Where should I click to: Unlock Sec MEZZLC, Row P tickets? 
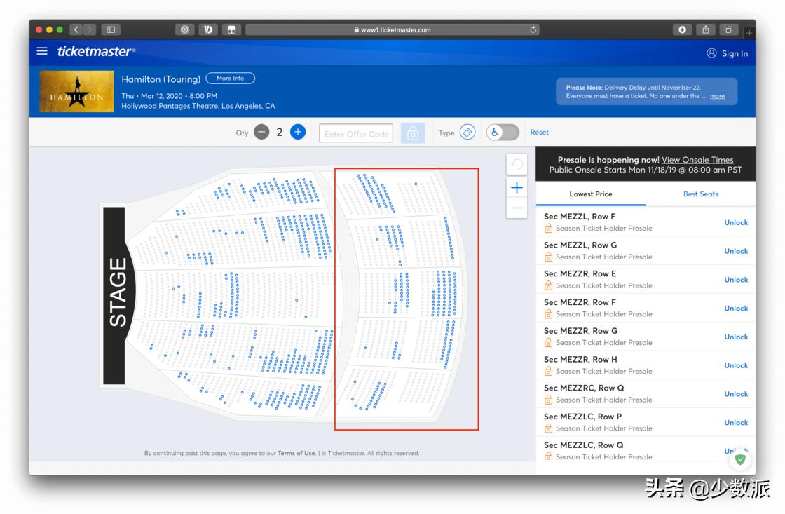click(736, 422)
